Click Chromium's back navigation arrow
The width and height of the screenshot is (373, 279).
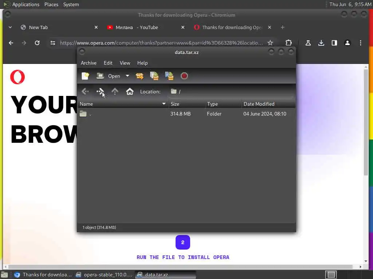pos(11,43)
